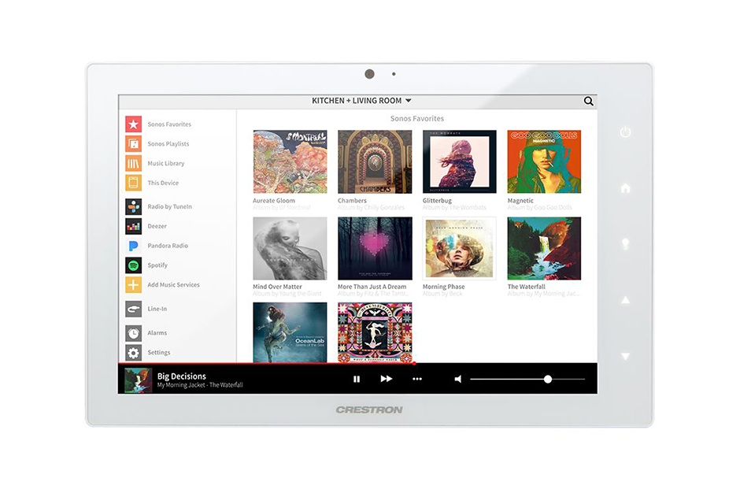Click the 'More Than Just A Dream' title
The image size is (740, 504).
[372, 287]
